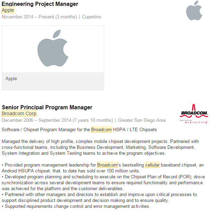The height and width of the screenshot is (212, 211).
Task: Open the Senior Principal Program Manager title
Action: [x=47, y=107]
